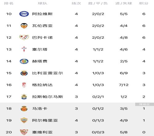Image resolution: width=154 pixels, height=136 pixels.
Task: Select the 格拉纳达 row goals 7/12
Action: point(124,85)
